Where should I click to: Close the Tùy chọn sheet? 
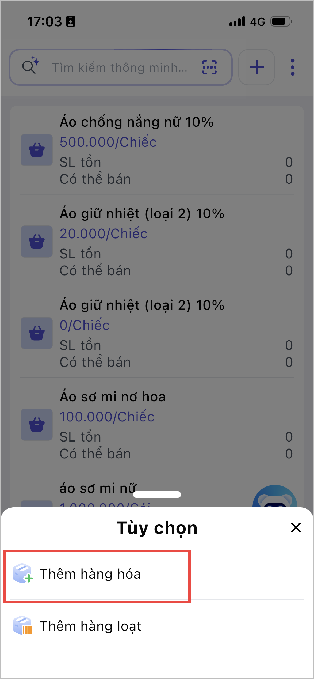pyautogui.click(x=296, y=527)
